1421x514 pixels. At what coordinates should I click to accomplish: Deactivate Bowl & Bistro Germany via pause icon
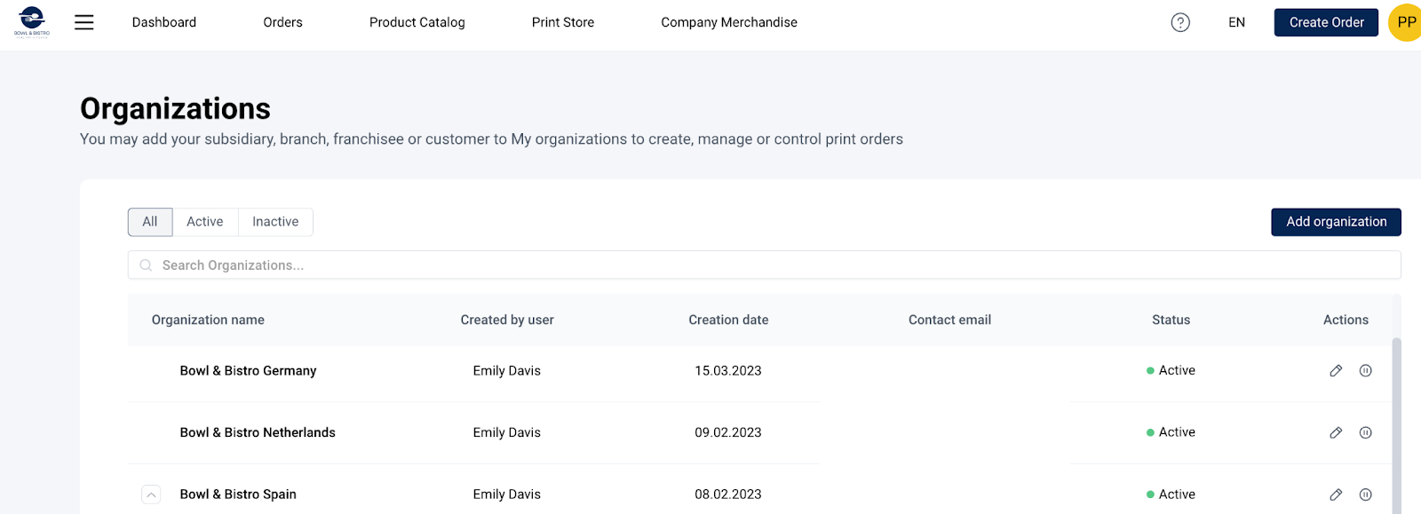[x=1366, y=371]
